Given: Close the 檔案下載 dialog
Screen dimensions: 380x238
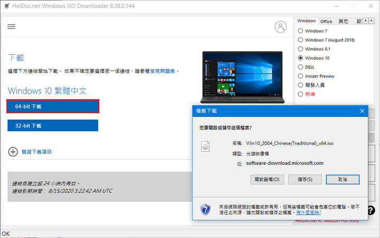Looking at the screenshot, I should click(x=362, y=111).
